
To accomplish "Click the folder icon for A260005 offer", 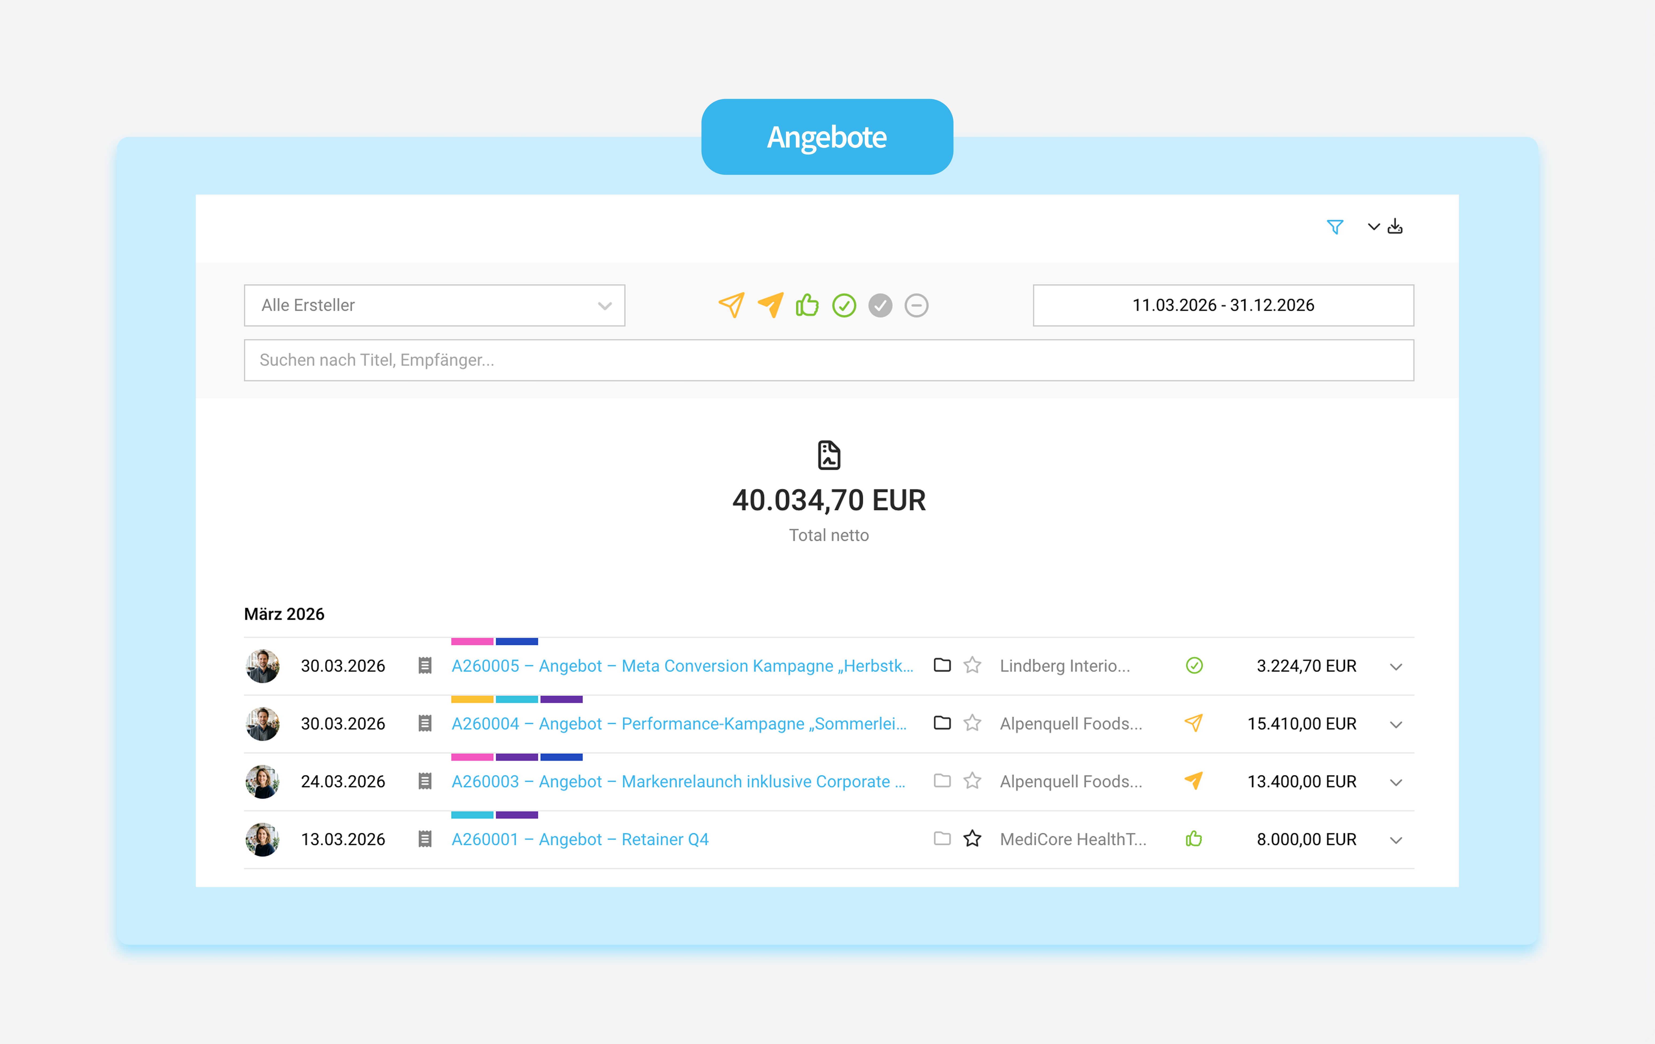I will coord(942,665).
